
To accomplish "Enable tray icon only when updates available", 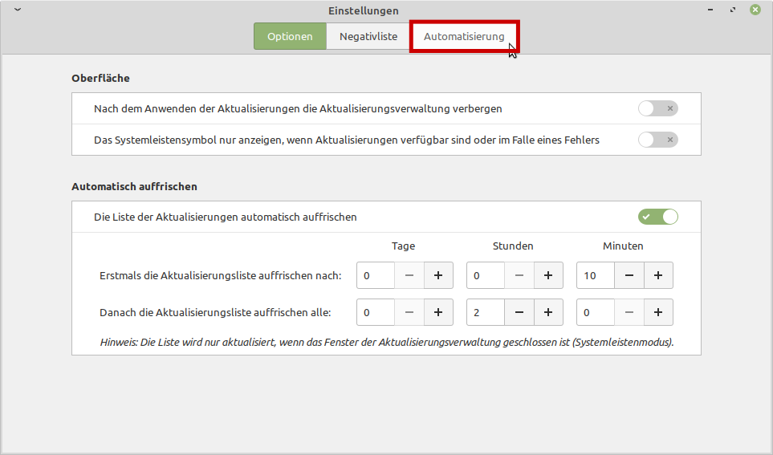I will [657, 140].
